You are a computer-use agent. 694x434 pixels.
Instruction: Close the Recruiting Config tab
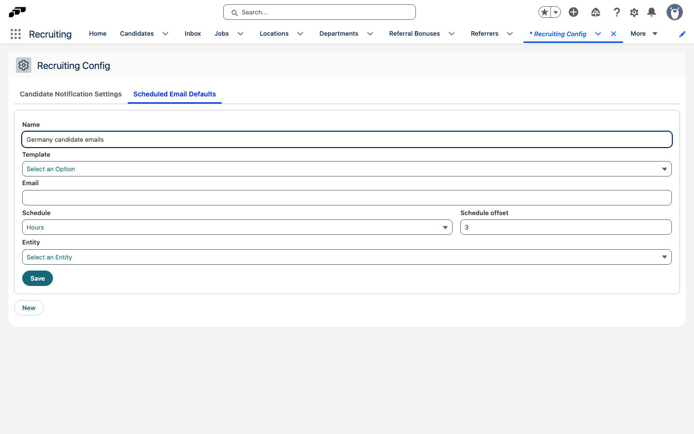pyautogui.click(x=614, y=34)
